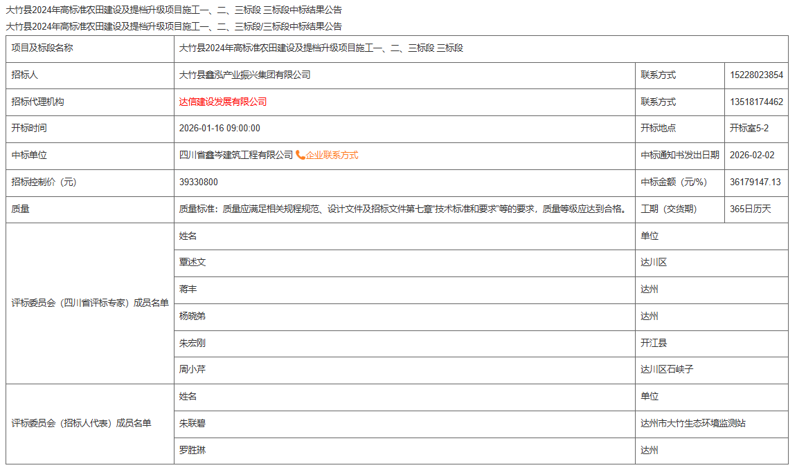Click 达川区石峡子 unit cell

point(666,369)
